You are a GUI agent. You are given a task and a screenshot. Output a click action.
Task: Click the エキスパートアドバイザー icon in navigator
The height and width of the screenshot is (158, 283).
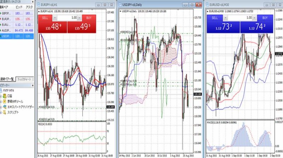click(5, 107)
